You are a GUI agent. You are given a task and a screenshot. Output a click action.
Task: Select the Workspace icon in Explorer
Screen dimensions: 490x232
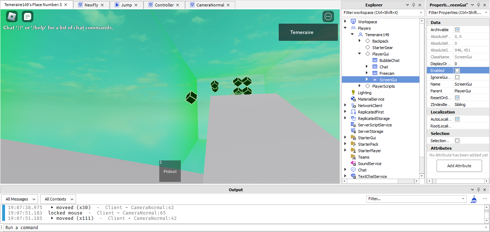click(x=353, y=22)
